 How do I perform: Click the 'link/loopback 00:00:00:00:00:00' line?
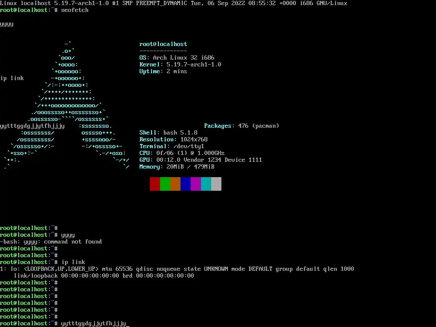pos(104,275)
